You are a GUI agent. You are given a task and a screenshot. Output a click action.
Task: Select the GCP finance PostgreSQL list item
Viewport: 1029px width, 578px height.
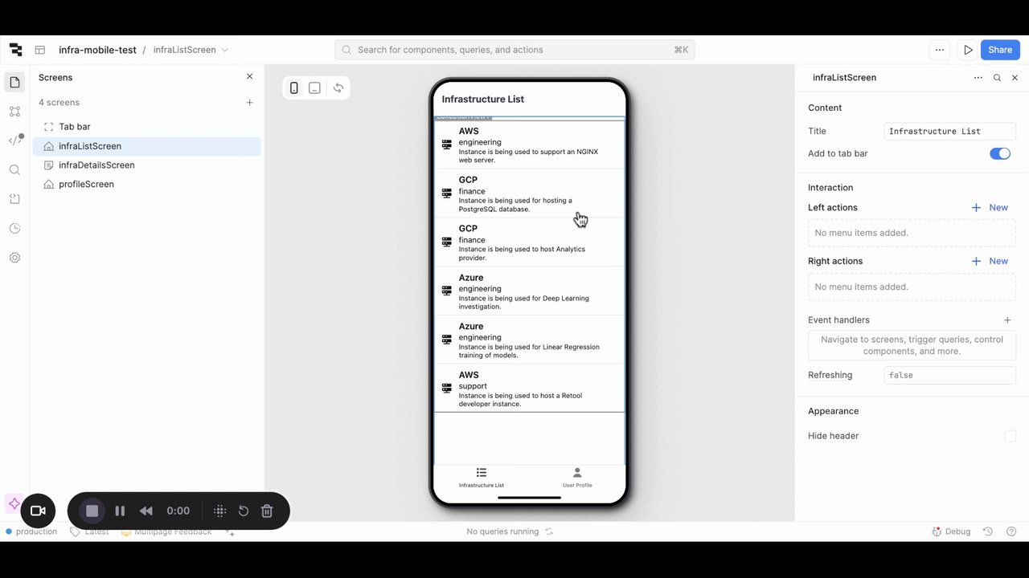point(529,193)
